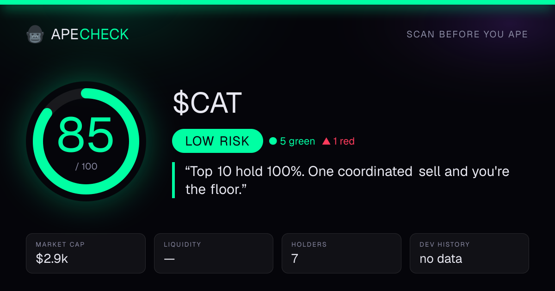Open the Holders stat card
The width and height of the screenshot is (555, 291).
pyautogui.click(x=341, y=253)
